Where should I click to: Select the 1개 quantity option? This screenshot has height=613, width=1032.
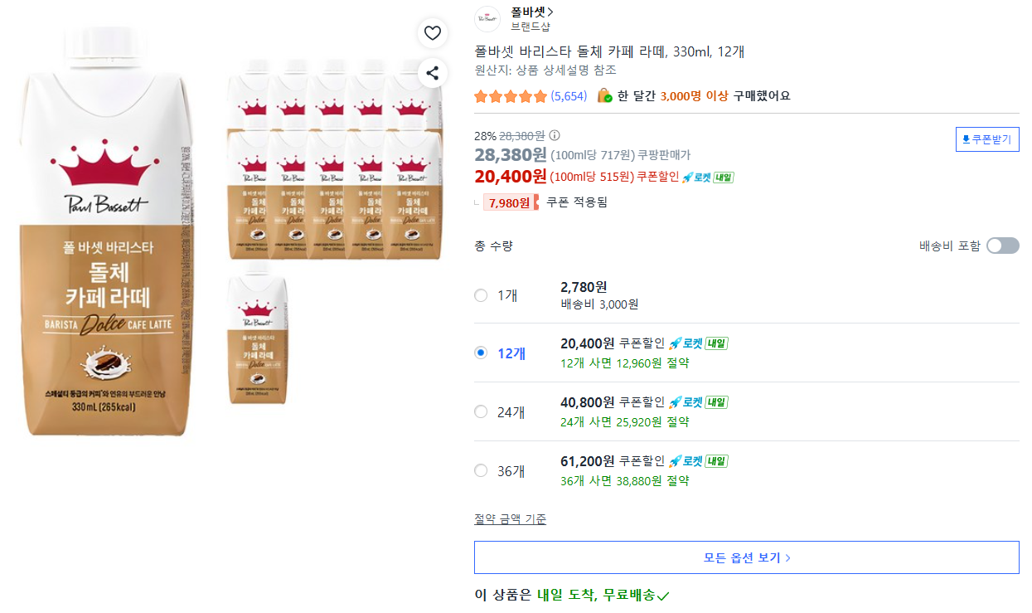click(481, 295)
